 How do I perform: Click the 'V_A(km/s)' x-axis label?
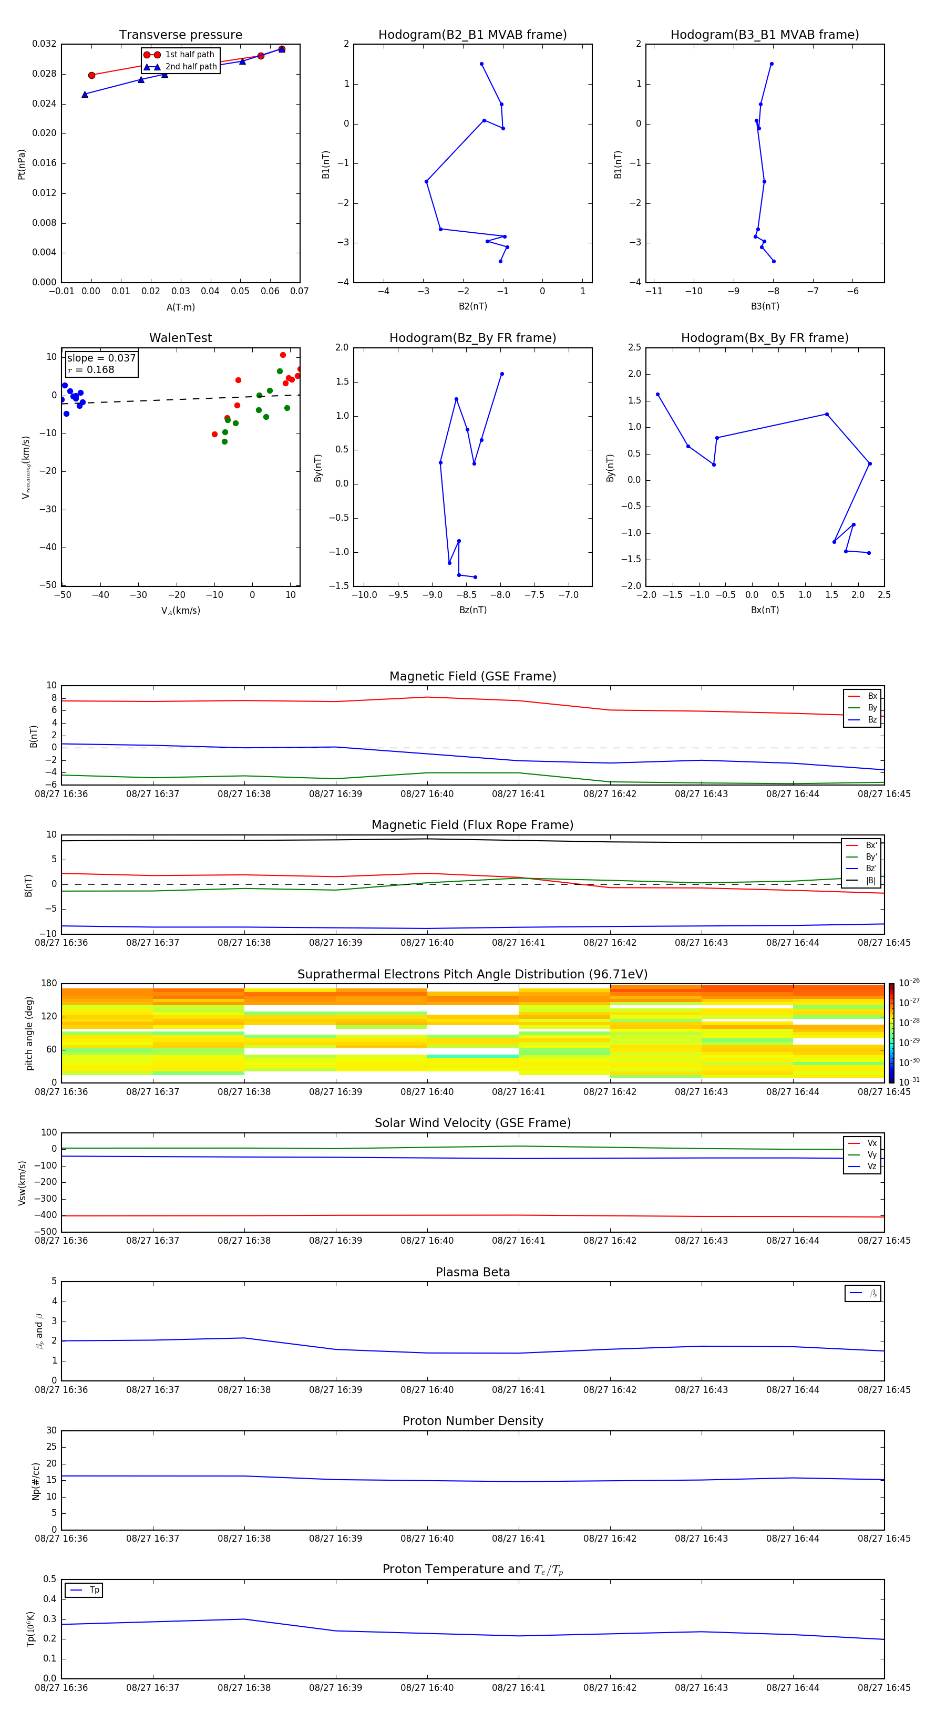tap(180, 611)
